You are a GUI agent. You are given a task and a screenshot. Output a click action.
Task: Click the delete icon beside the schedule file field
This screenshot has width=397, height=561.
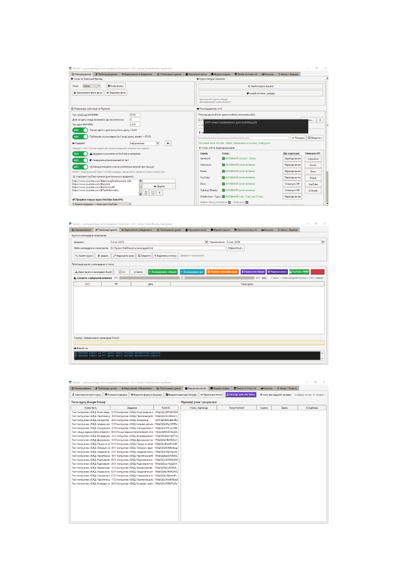320,120
